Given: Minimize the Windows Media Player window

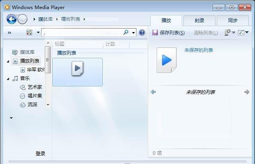Looking at the screenshot, I should point(219,8).
